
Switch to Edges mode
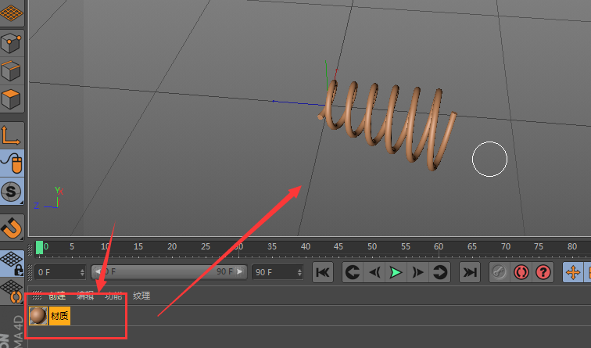point(12,71)
